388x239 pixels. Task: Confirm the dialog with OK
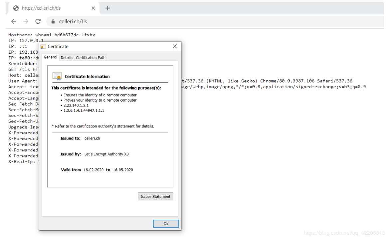click(x=166, y=224)
